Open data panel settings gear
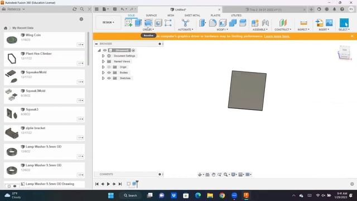The width and height of the screenshot is (357, 201). (x=81, y=19)
